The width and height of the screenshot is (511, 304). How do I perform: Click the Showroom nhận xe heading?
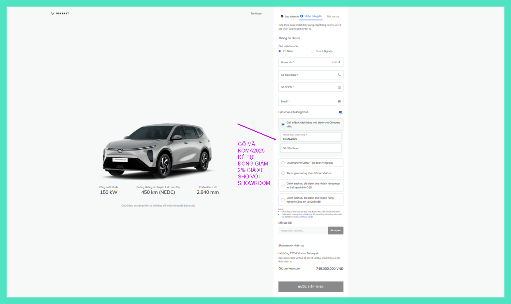coord(291,246)
